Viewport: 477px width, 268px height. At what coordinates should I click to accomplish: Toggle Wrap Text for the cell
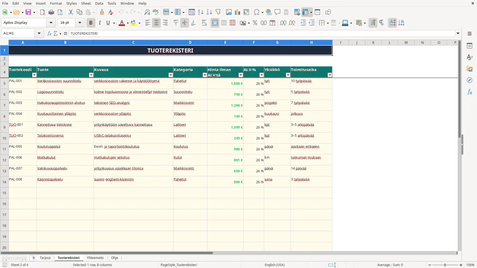click(204, 23)
